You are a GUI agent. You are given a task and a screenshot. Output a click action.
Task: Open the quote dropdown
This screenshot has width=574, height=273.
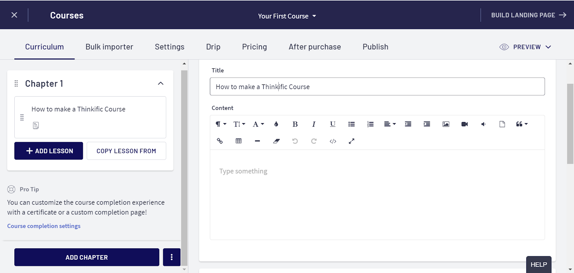tap(522, 124)
